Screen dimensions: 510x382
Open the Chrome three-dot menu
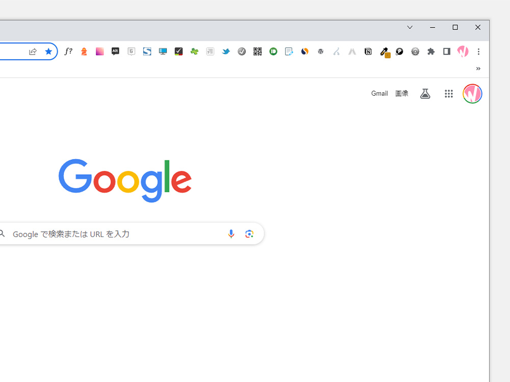point(478,51)
